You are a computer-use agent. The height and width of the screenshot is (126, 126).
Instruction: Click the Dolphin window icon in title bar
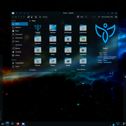[13, 13]
